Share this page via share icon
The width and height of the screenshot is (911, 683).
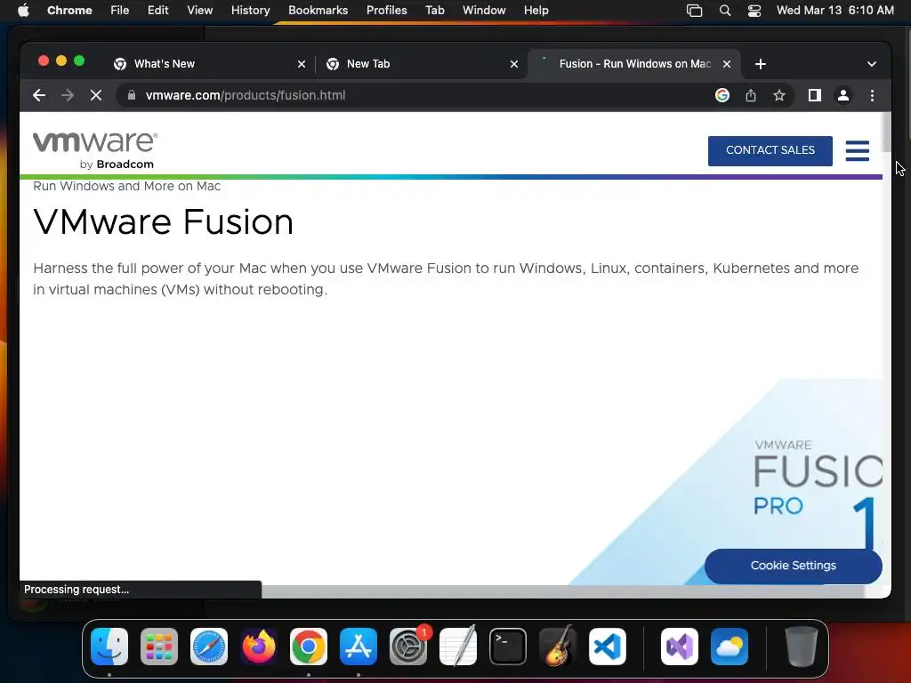click(x=751, y=95)
